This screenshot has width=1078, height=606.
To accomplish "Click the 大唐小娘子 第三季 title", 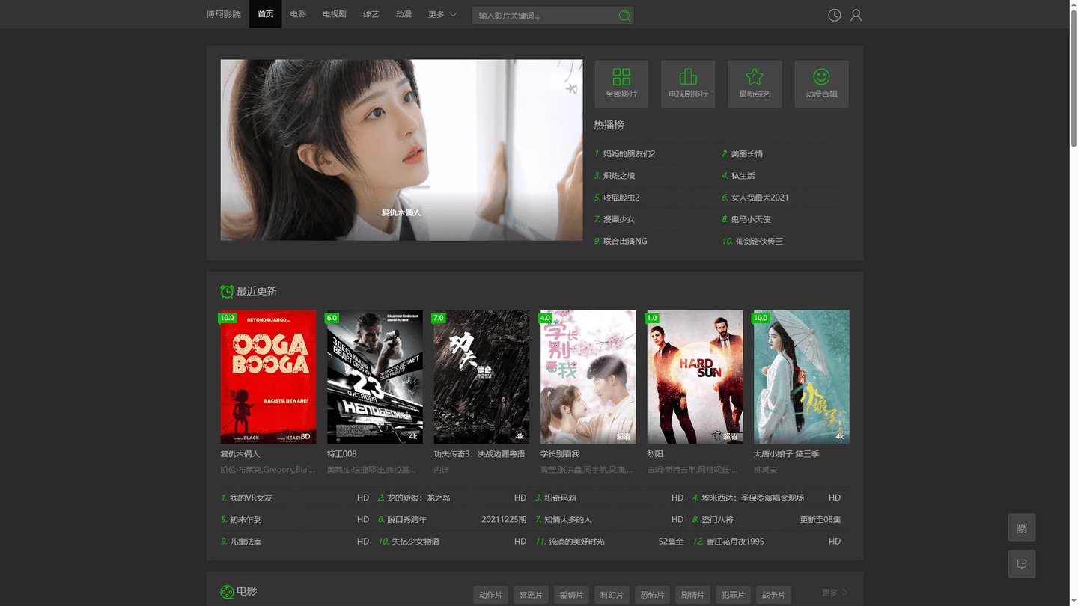I will tap(786, 454).
